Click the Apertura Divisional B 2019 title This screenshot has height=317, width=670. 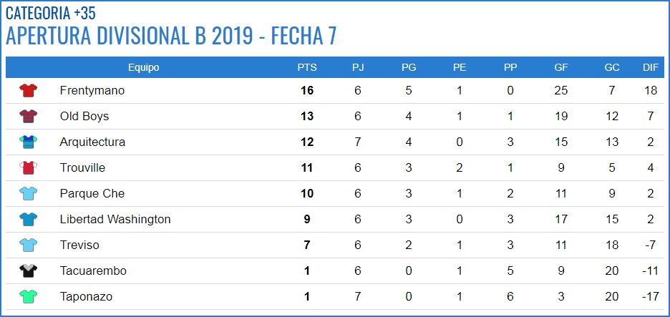(x=171, y=36)
